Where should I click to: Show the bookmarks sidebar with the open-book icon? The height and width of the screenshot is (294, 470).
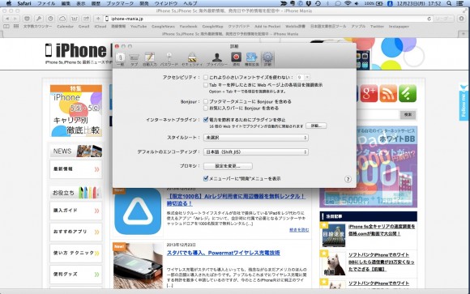click(6, 27)
